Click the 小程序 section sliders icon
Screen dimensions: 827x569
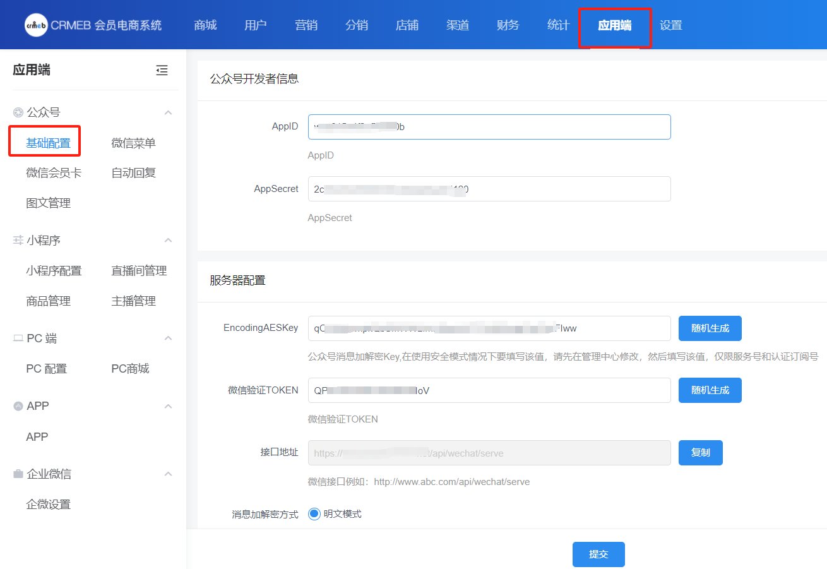pos(18,241)
